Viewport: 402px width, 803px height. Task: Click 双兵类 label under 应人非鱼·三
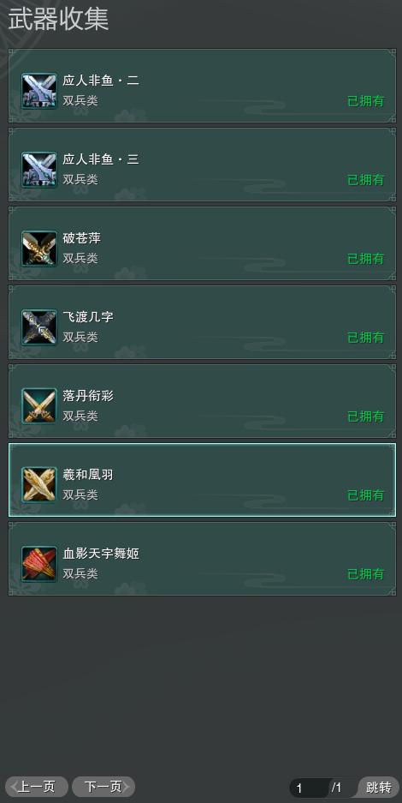coord(80,180)
